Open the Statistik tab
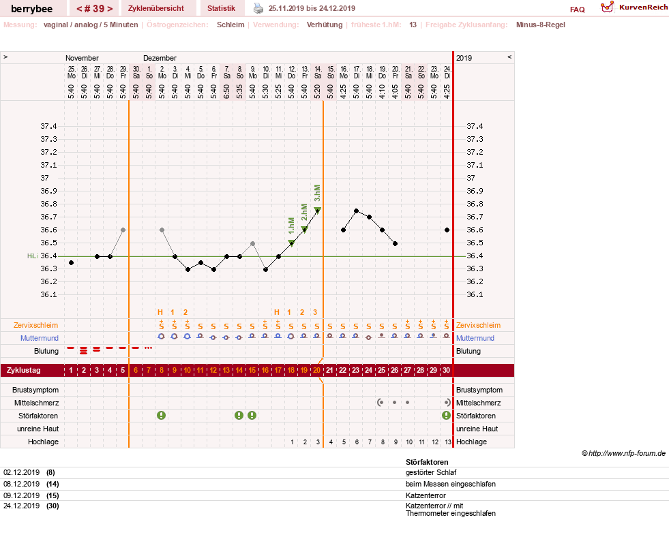Viewport: 669px width, 539px height. coord(221,8)
